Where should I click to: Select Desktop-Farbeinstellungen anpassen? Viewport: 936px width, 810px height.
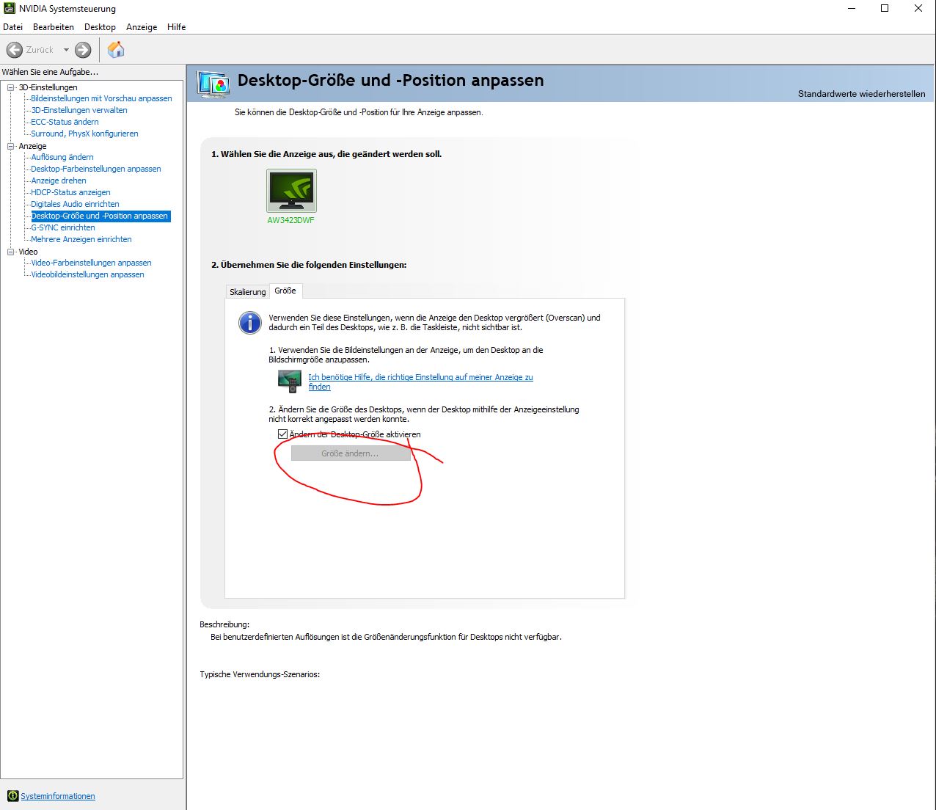[x=96, y=169]
